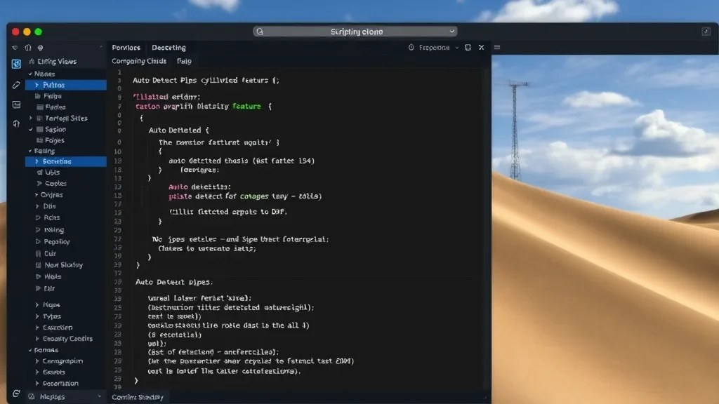Select the pencil edit icon in the left rail
Screen dimensions: 719x404
pos(15,85)
